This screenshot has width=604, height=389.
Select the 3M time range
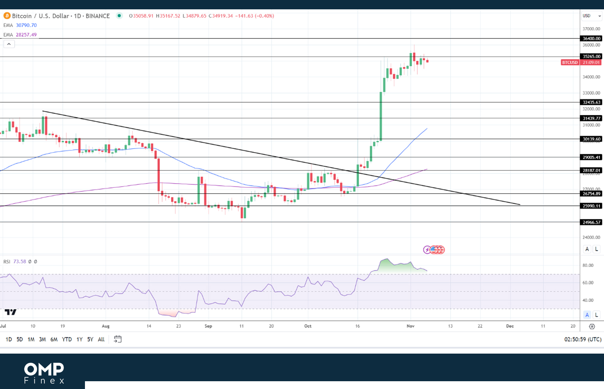(x=42, y=340)
